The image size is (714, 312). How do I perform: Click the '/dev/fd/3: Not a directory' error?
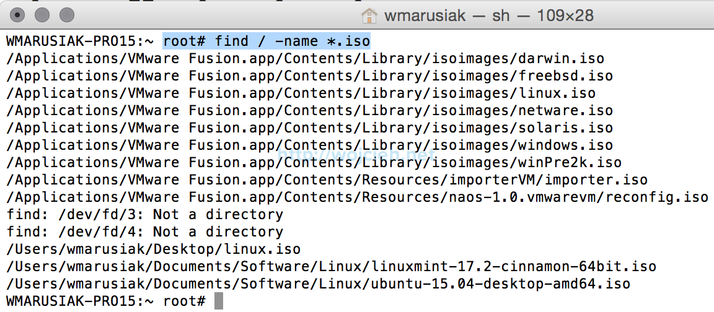(x=144, y=215)
